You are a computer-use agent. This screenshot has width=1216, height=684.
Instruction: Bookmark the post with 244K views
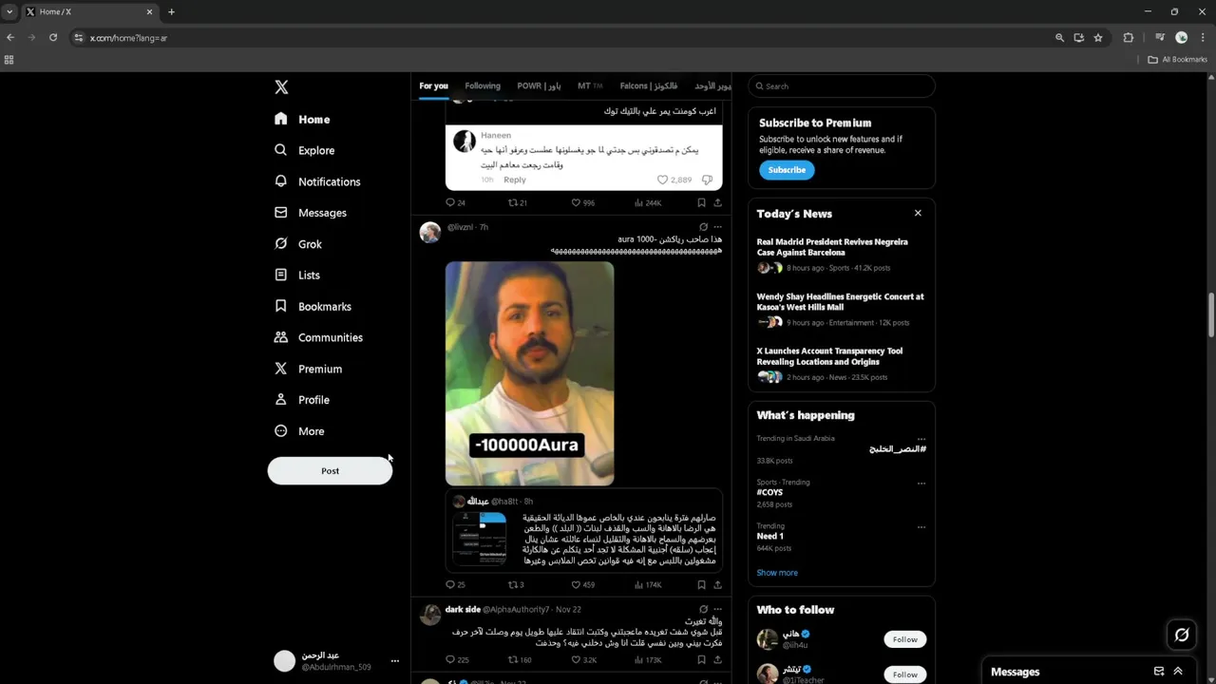coord(701,202)
